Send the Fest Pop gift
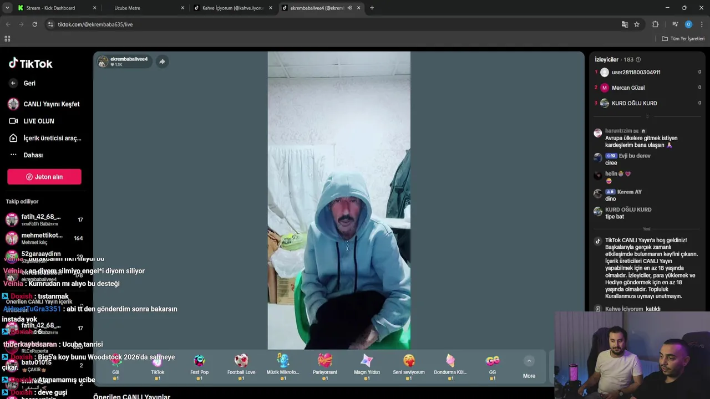710x399 pixels. point(199,366)
